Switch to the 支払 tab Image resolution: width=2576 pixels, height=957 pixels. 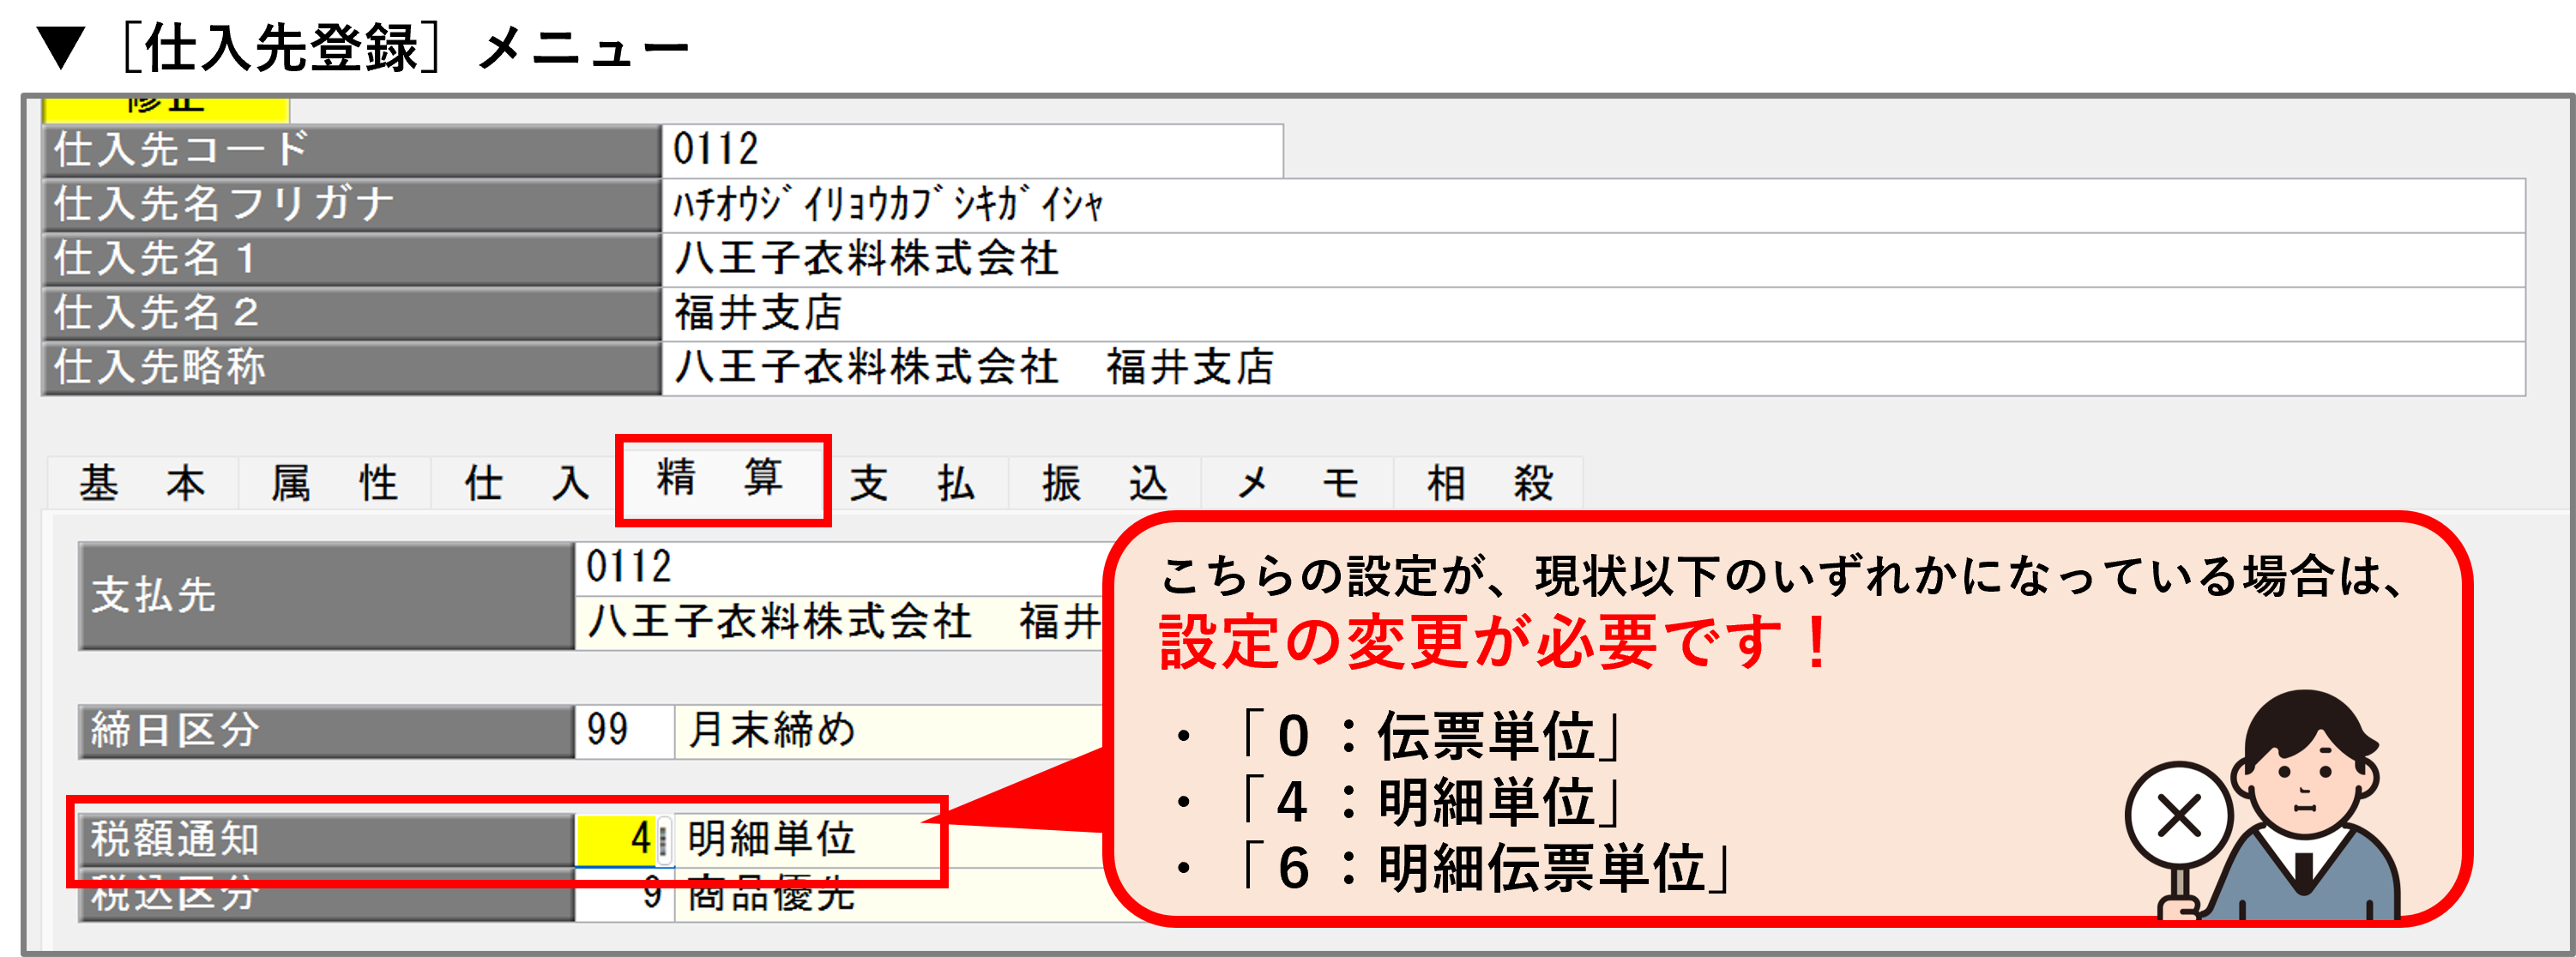click(x=912, y=483)
